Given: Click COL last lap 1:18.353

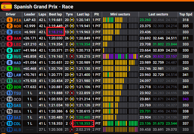Looking at the screenshot, I should click(83, 124).
